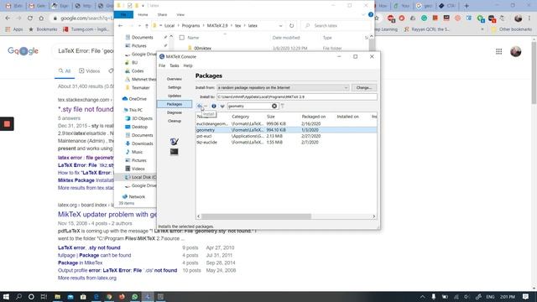Open 'More results from latex.org' link

(87, 278)
